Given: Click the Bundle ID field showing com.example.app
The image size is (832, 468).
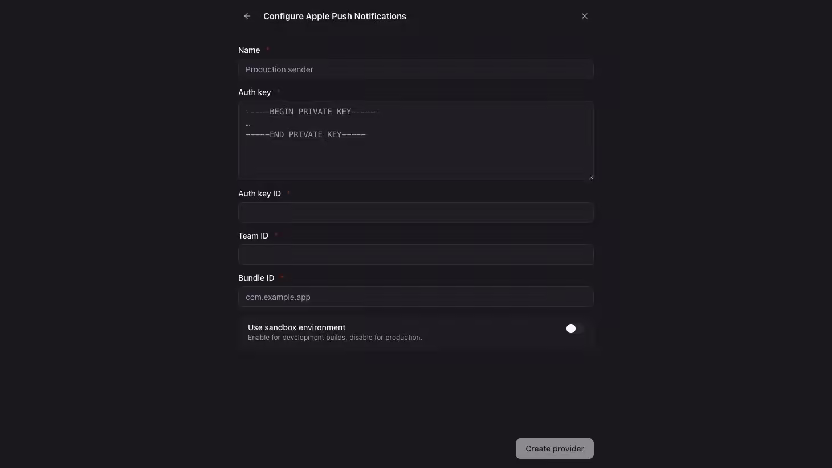Looking at the screenshot, I should tap(416, 297).
